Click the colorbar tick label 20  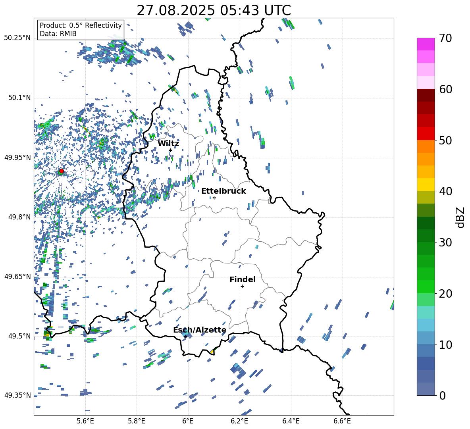point(445,293)
